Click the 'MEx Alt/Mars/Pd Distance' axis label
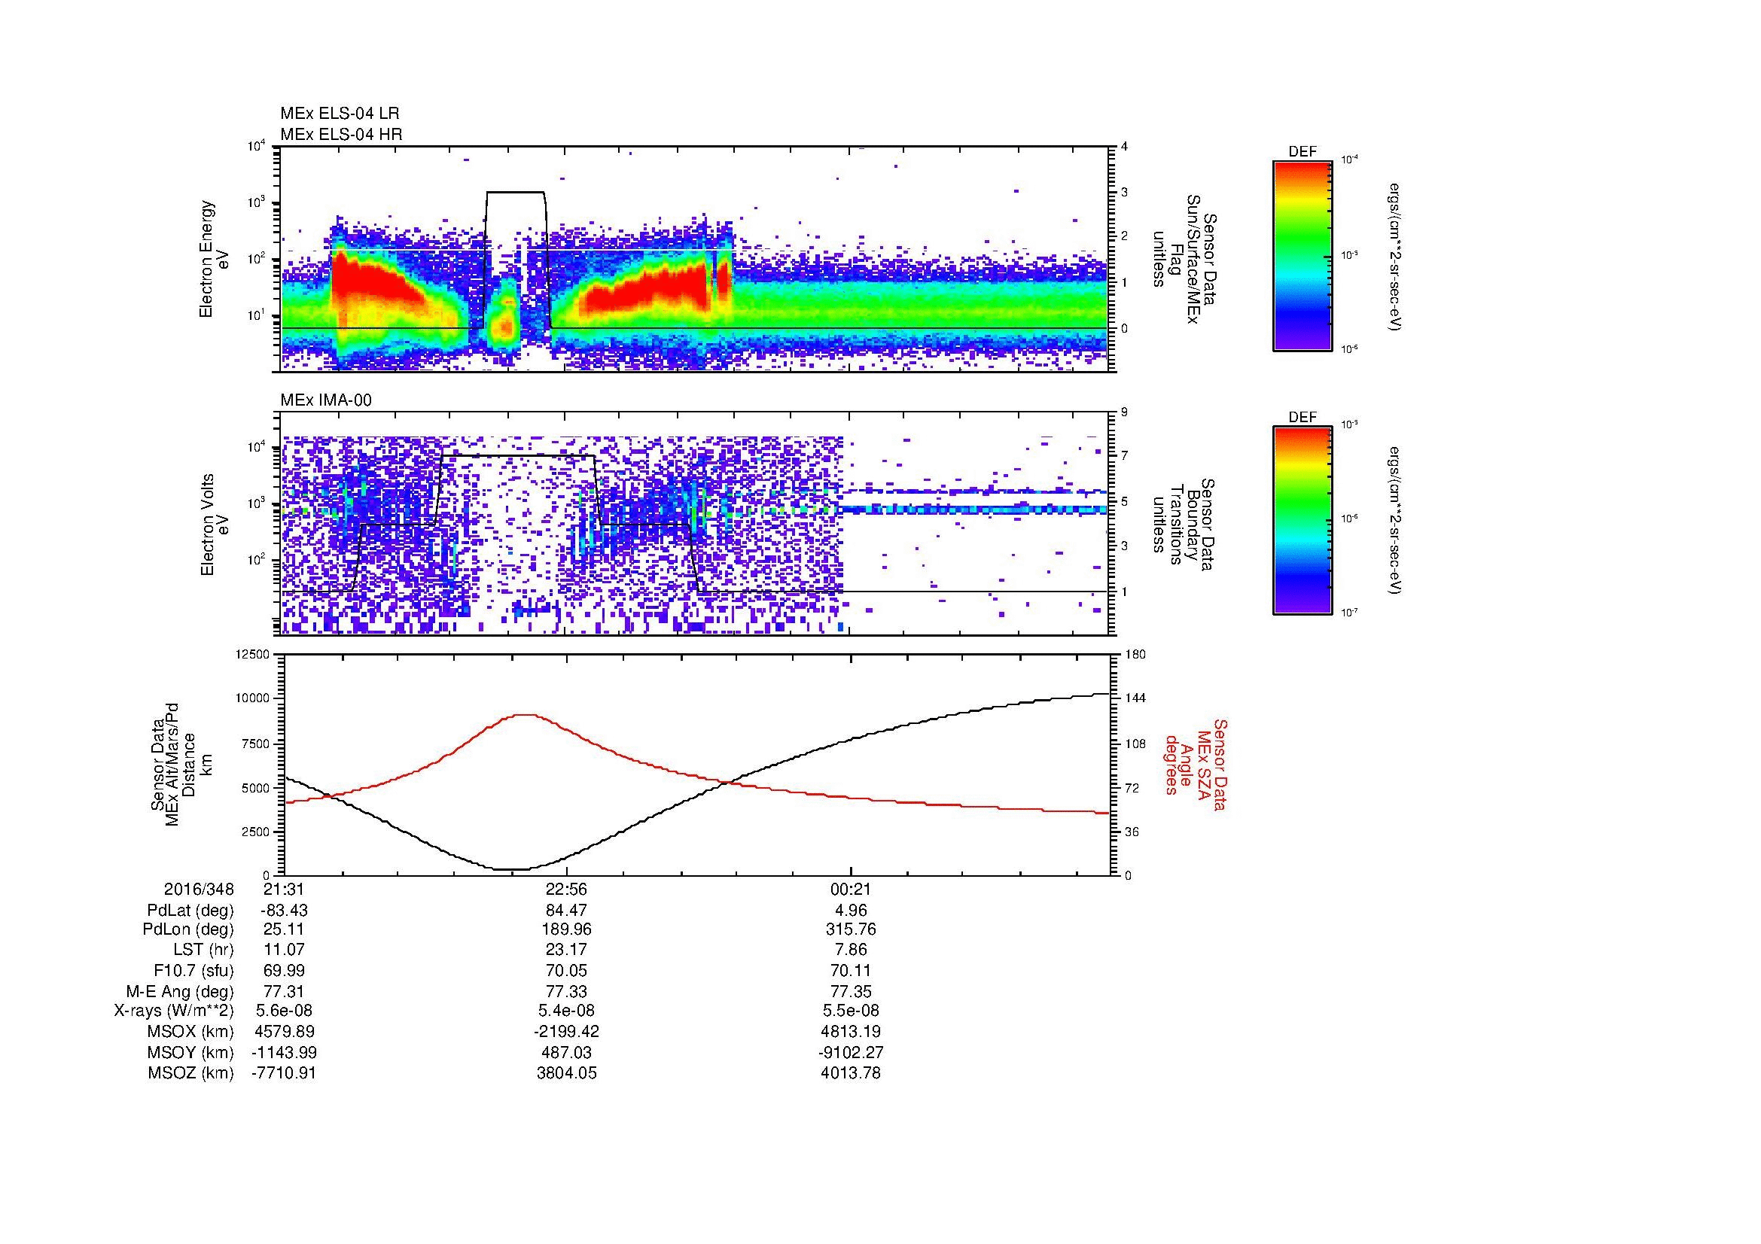 click(182, 764)
